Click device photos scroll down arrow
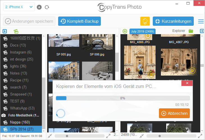This screenshot has height=140, width=205. point(117,130)
